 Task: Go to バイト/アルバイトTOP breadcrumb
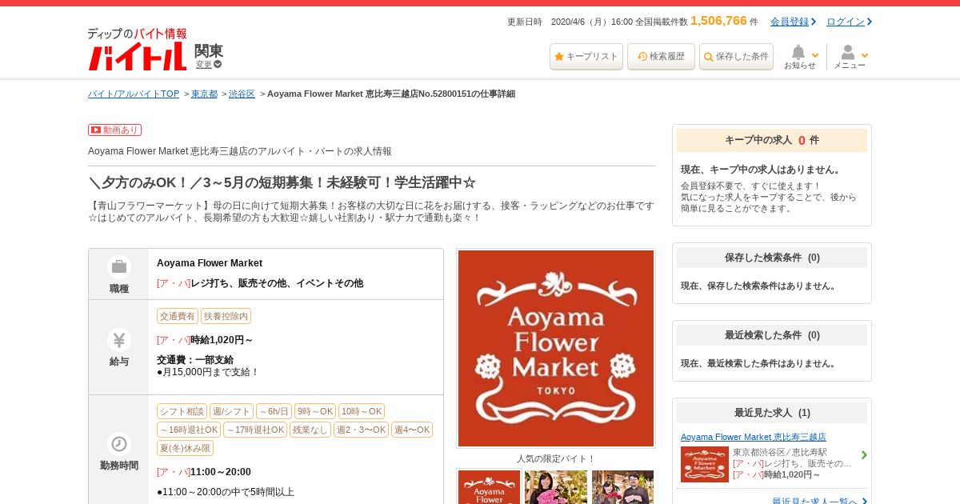pyautogui.click(x=134, y=94)
